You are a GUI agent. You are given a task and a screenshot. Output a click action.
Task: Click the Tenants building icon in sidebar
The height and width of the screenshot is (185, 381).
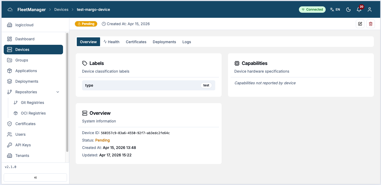coord(10,156)
